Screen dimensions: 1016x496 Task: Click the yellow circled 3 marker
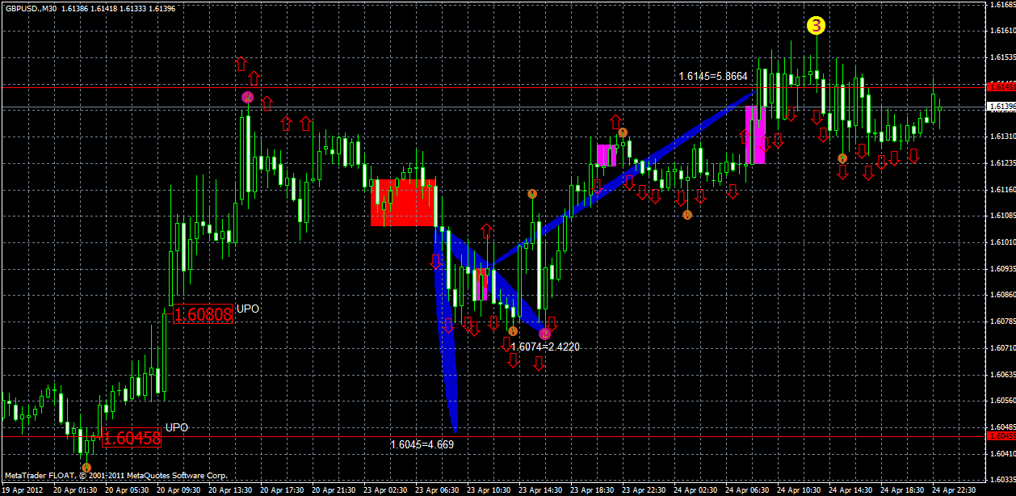point(816,26)
